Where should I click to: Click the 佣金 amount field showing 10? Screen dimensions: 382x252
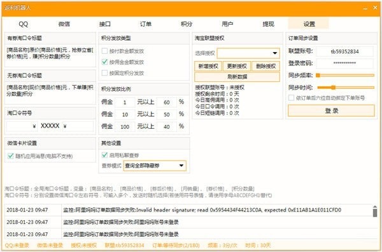[x=125, y=114]
